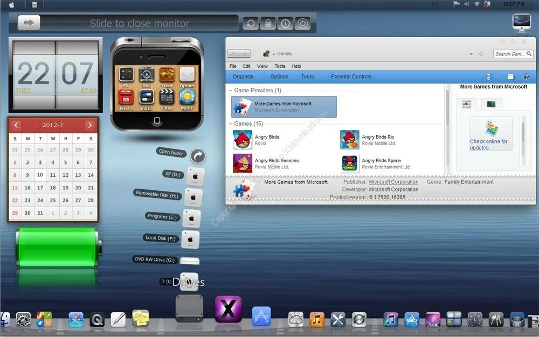Viewport: 539px width, 337px height.
Task: Expand the Organize dropdown in the blue toolbar
Action: [x=245, y=77]
